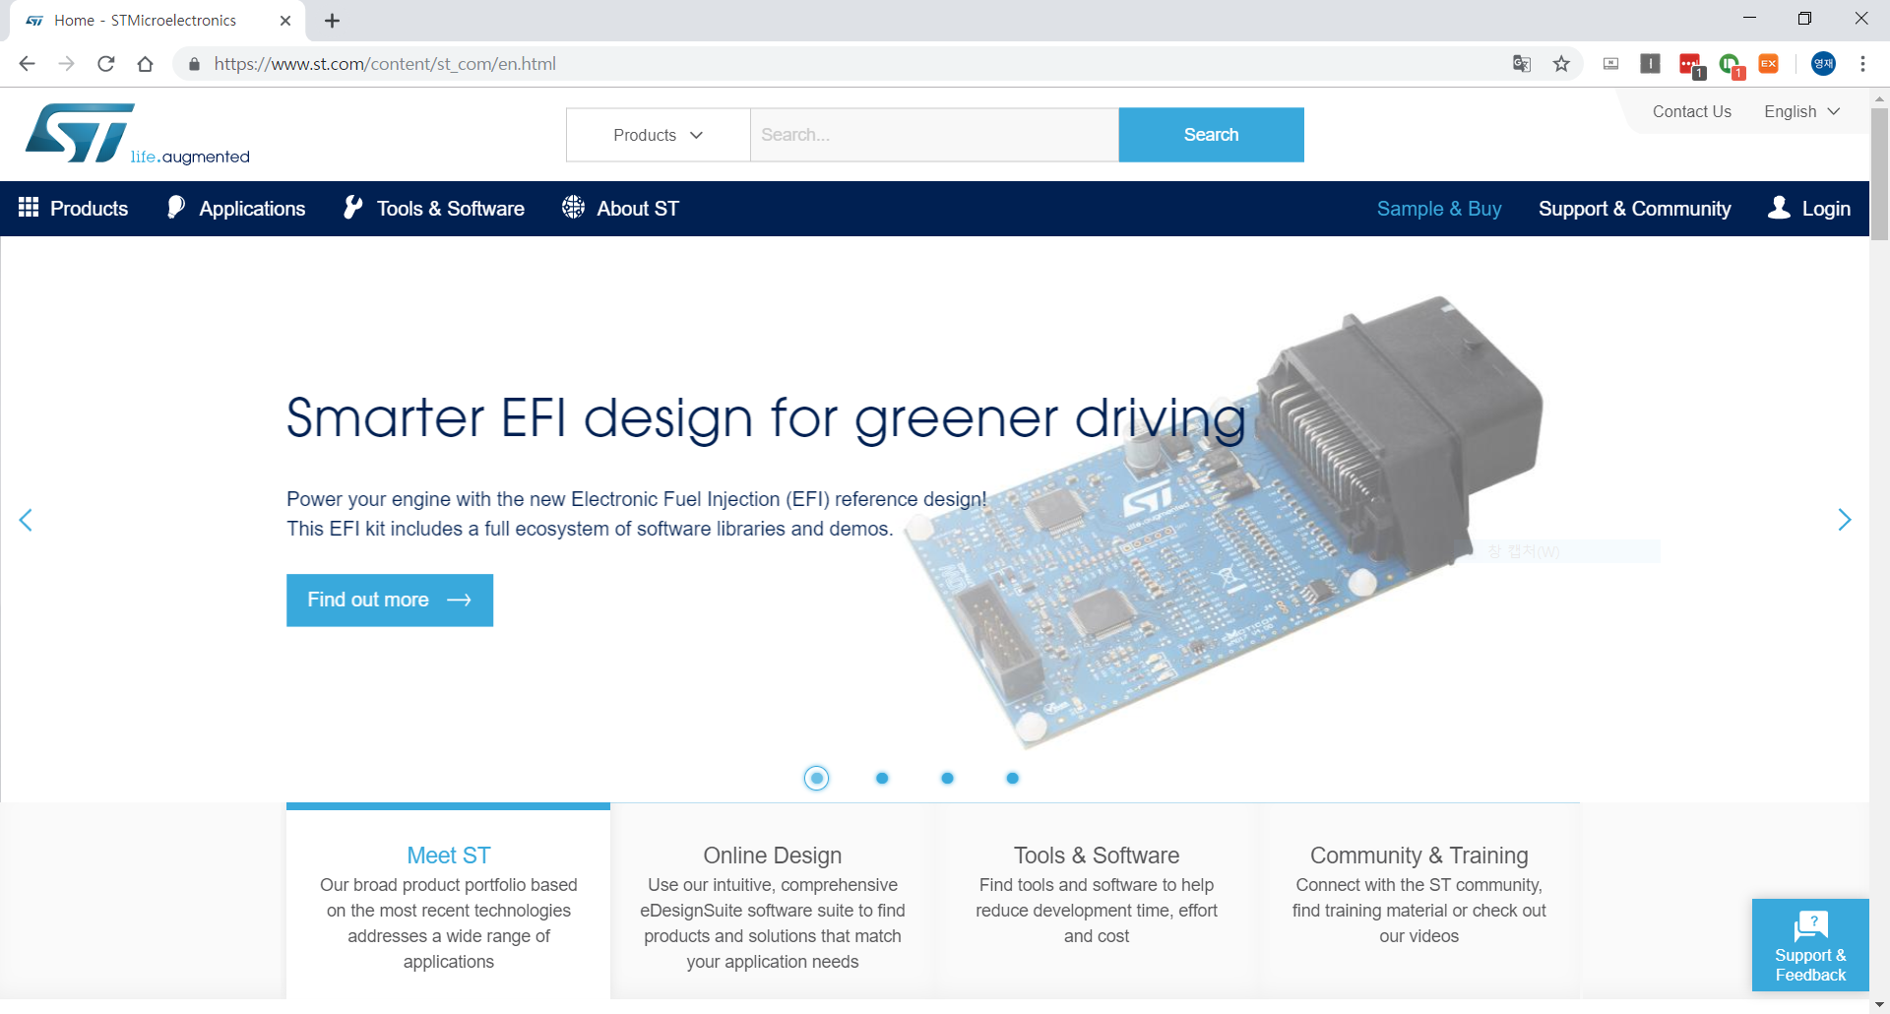Viewport: 1890px width, 1014px height.
Task: Go back with the browser back arrow
Action: point(27,64)
